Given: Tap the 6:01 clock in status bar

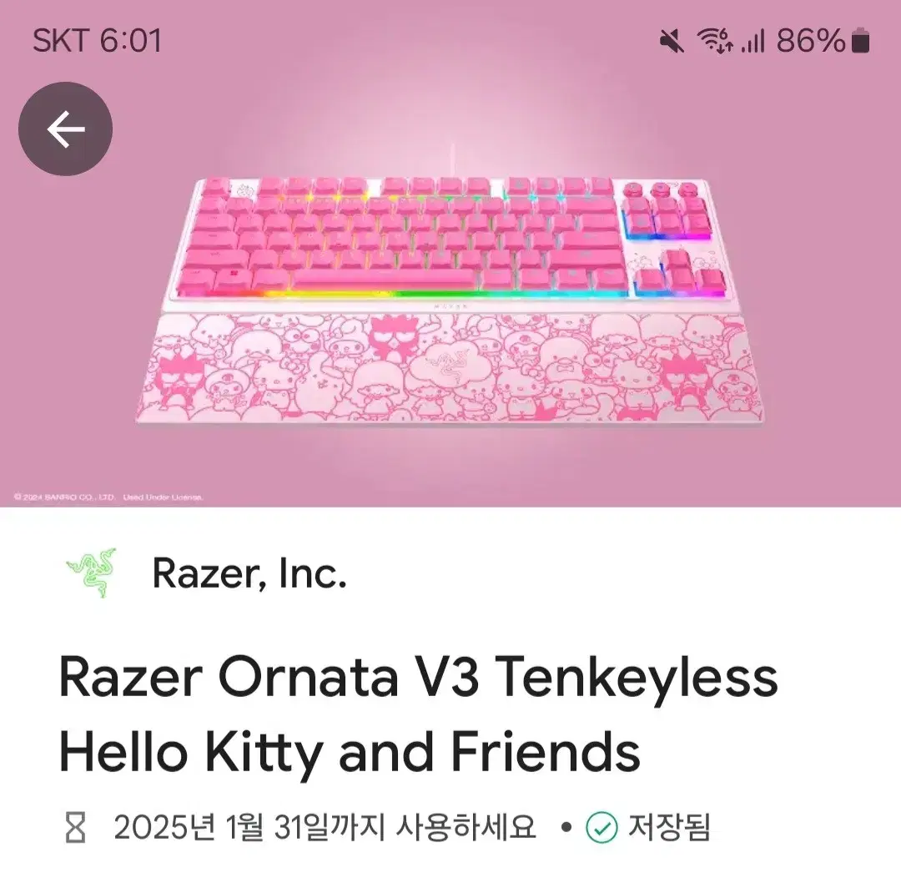Looking at the screenshot, I should (x=130, y=41).
